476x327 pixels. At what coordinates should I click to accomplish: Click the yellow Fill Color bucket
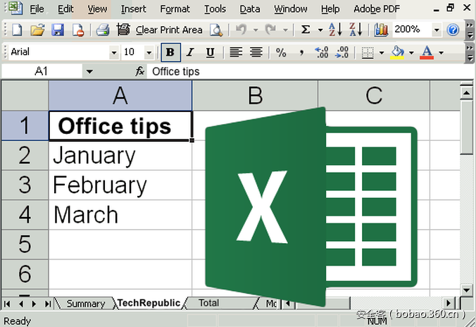tap(398, 53)
